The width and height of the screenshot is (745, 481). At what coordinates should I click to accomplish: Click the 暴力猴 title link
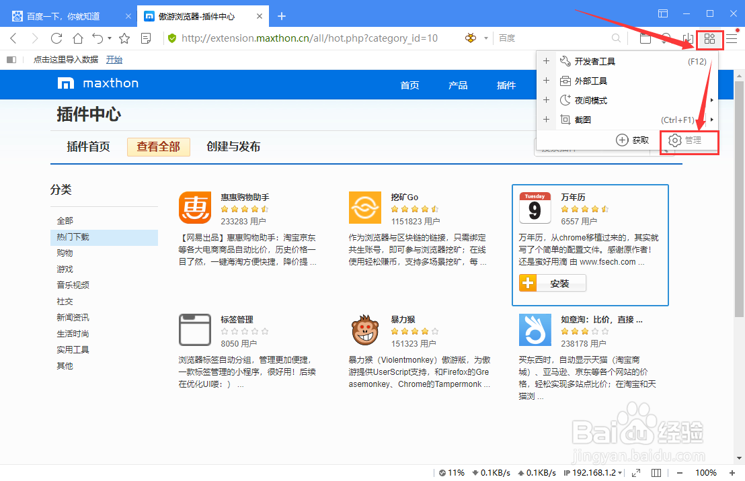[x=403, y=320]
